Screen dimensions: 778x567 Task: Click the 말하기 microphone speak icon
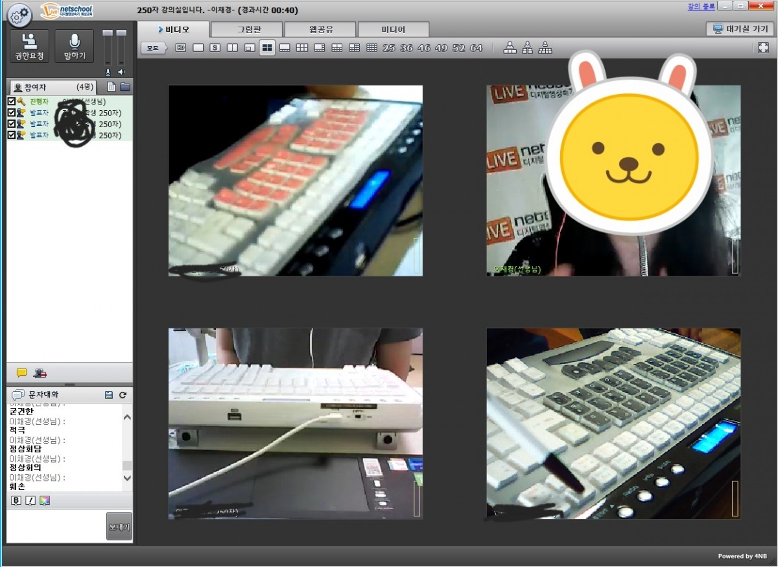click(75, 46)
